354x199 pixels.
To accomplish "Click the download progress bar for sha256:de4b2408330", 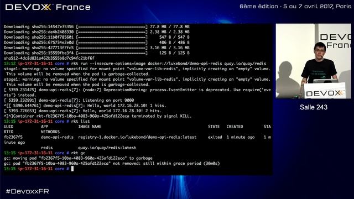I will pos(112,32).
